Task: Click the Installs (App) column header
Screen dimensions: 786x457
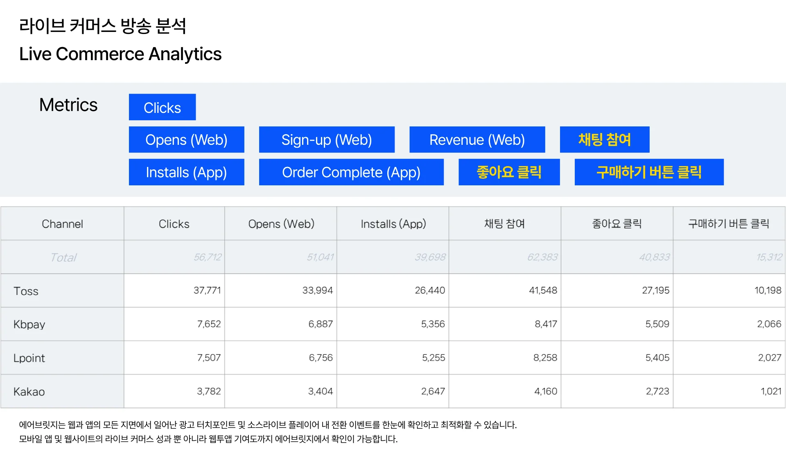Action: click(x=393, y=224)
